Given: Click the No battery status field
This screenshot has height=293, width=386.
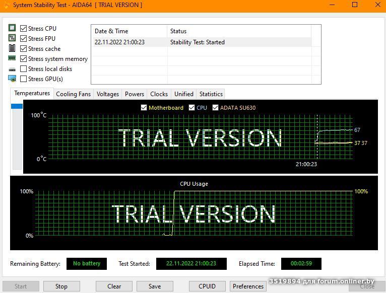Looking at the screenshot, I should (87, 263).
